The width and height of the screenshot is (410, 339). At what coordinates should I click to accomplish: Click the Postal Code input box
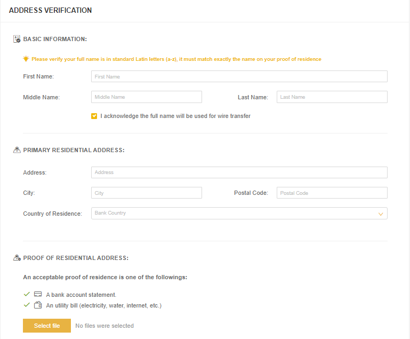[332, 193]
